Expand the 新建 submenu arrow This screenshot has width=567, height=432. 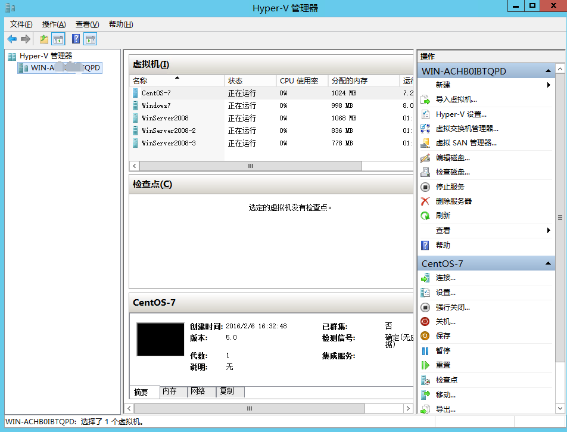(x=549, y=85)
